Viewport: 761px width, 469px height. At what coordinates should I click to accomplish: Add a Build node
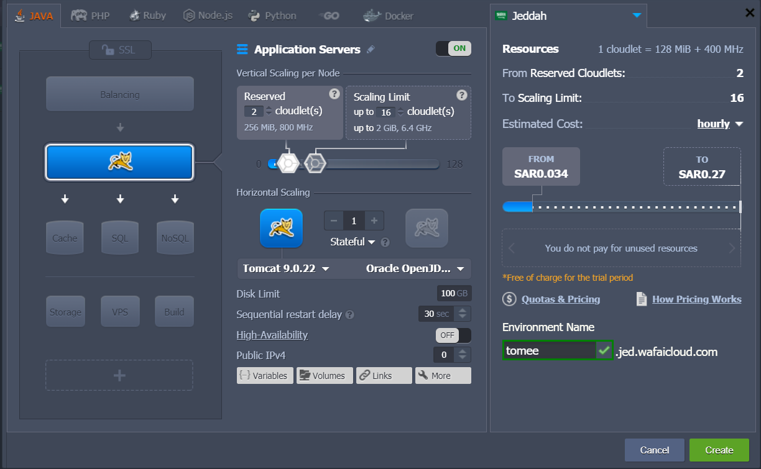[x=175, y=312]
